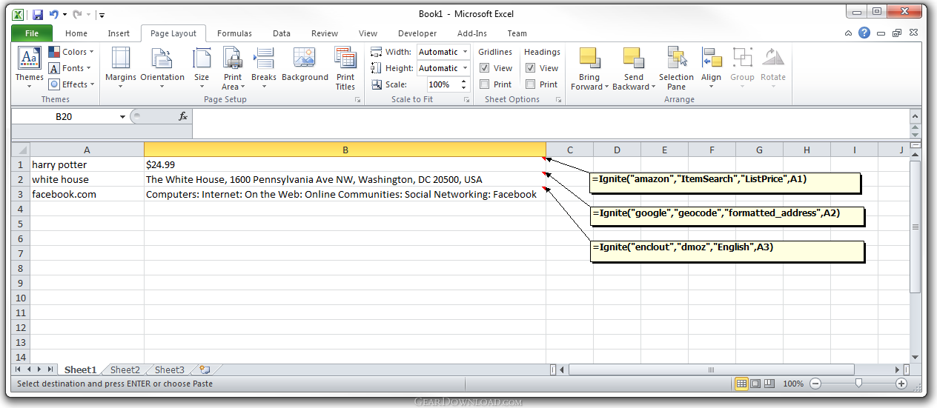Open the File tab

tap(32, 33)
